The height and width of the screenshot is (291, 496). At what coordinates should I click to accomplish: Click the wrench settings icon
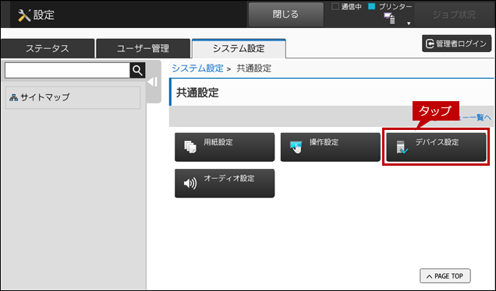coord(24,15)
